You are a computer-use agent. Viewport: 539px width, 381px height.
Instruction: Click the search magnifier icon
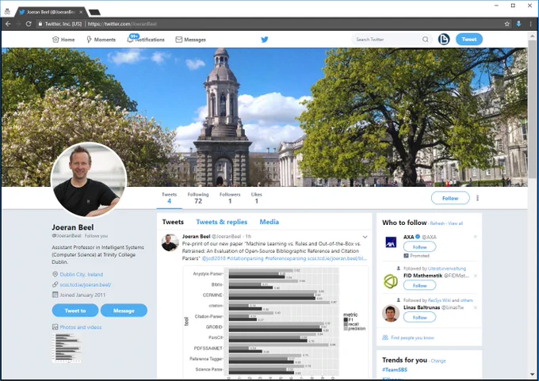coord(425,40)
